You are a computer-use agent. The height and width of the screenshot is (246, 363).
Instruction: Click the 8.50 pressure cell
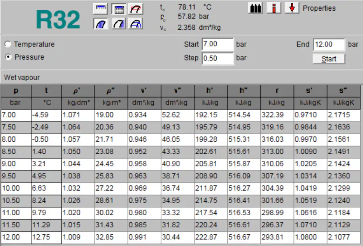tap(16, 152)
